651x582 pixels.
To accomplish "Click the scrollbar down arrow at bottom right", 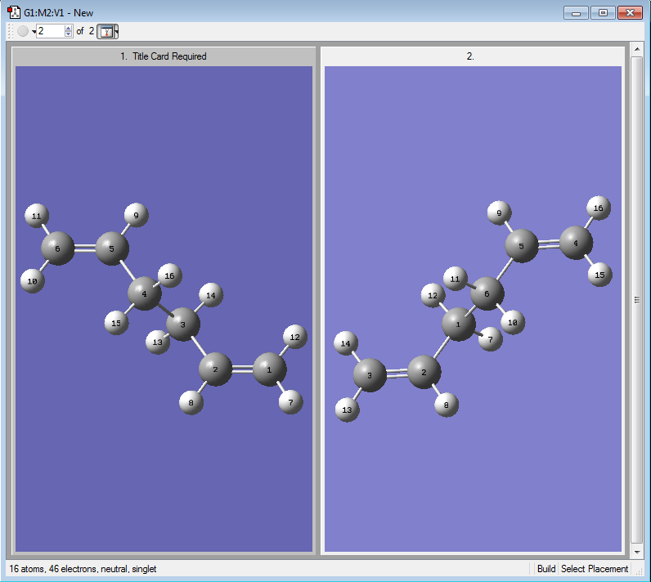I will 637,550.
